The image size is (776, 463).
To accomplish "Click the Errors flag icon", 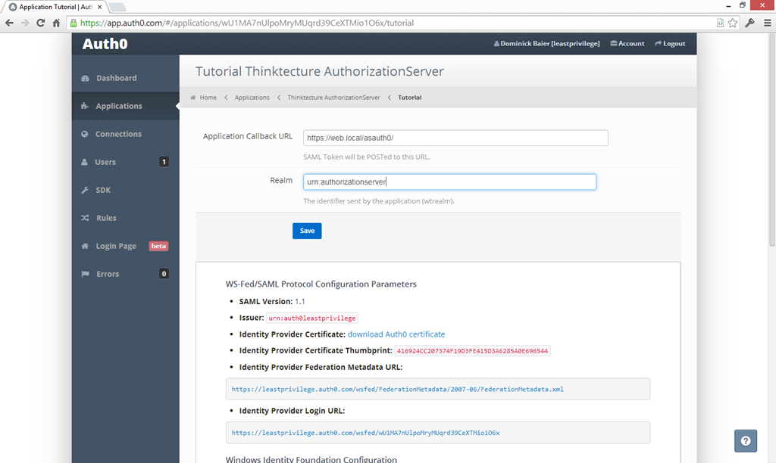I will click(x=85, y=274).
